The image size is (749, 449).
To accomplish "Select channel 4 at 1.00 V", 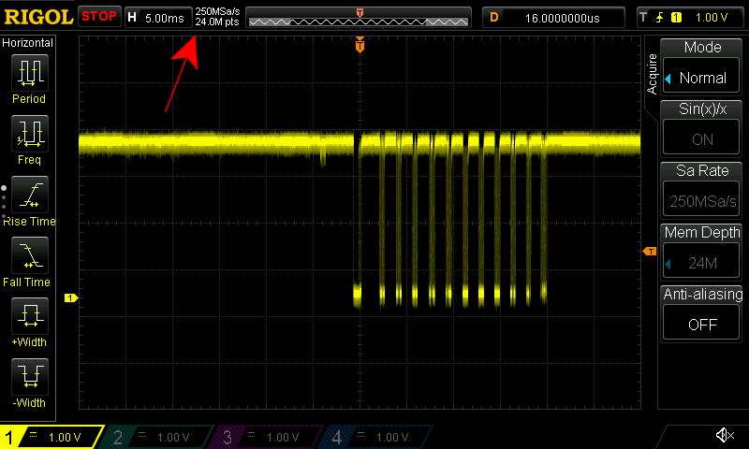I will pyautogui.click(x=377, y=437).
